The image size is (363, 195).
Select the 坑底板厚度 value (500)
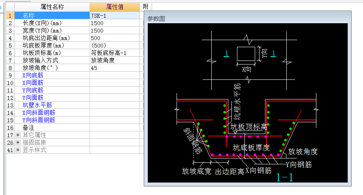(x=115, y=45)
